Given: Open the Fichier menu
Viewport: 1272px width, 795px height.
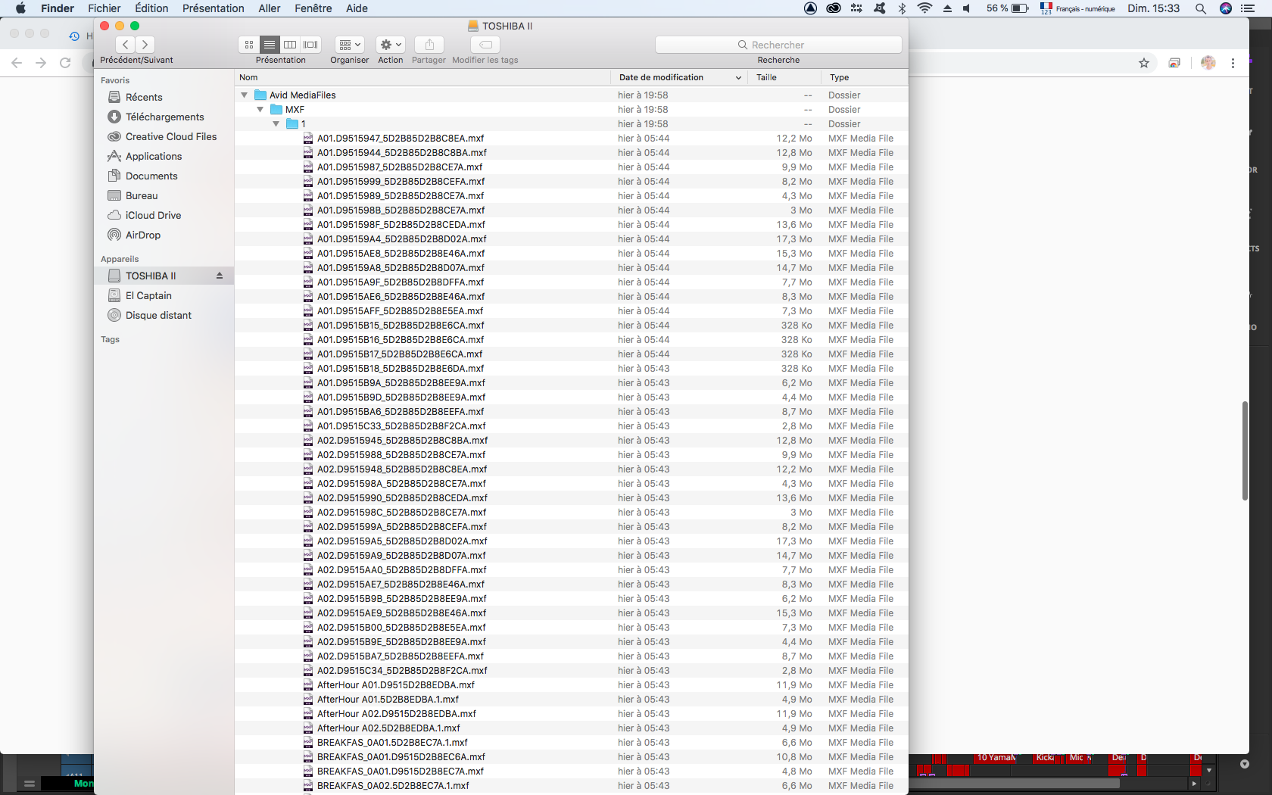Looking at the screenshot, I should (104, 8).
